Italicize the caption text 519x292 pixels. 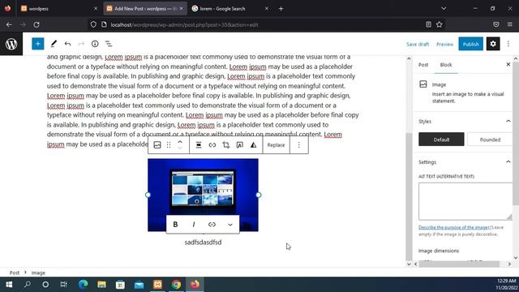pyautogui.click(x=194, y=225)
